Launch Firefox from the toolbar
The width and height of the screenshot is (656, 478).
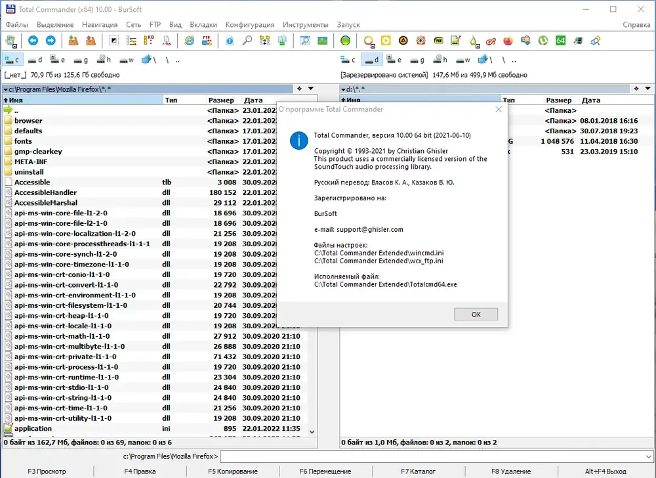coord(508,41)
